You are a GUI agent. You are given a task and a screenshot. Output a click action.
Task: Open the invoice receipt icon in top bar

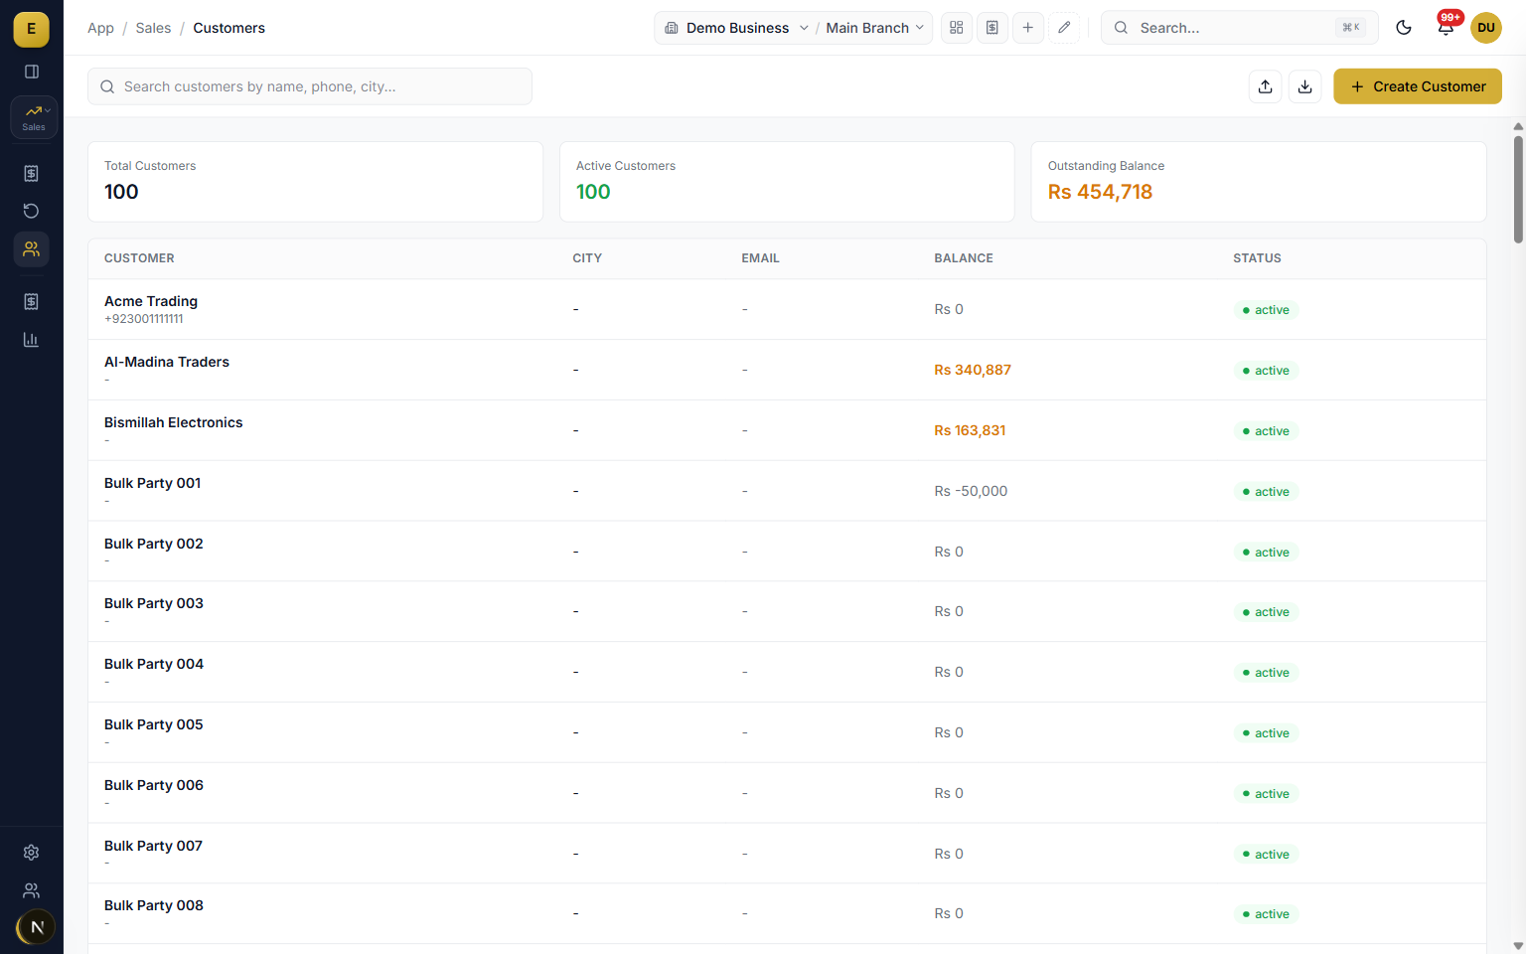[x=992, y=28]
